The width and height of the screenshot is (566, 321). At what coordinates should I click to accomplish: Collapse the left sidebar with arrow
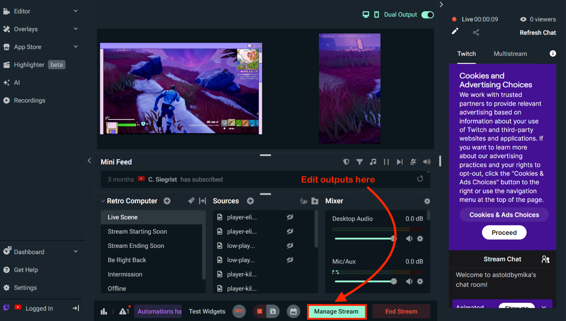pos(90,160)
